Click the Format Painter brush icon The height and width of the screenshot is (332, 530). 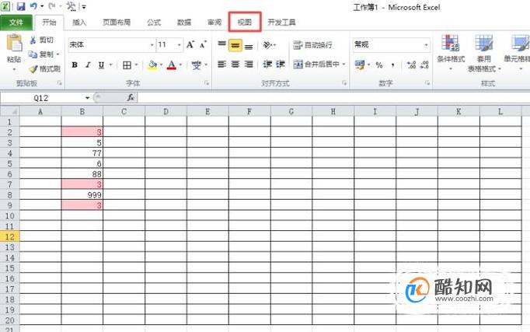coord(33,69)
